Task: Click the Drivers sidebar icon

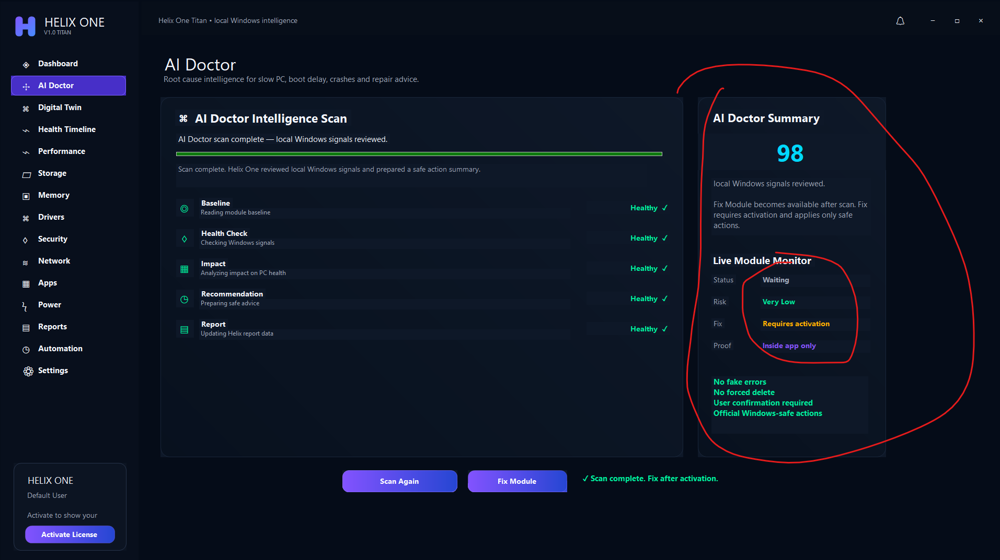Action: (x=26, y=218)
